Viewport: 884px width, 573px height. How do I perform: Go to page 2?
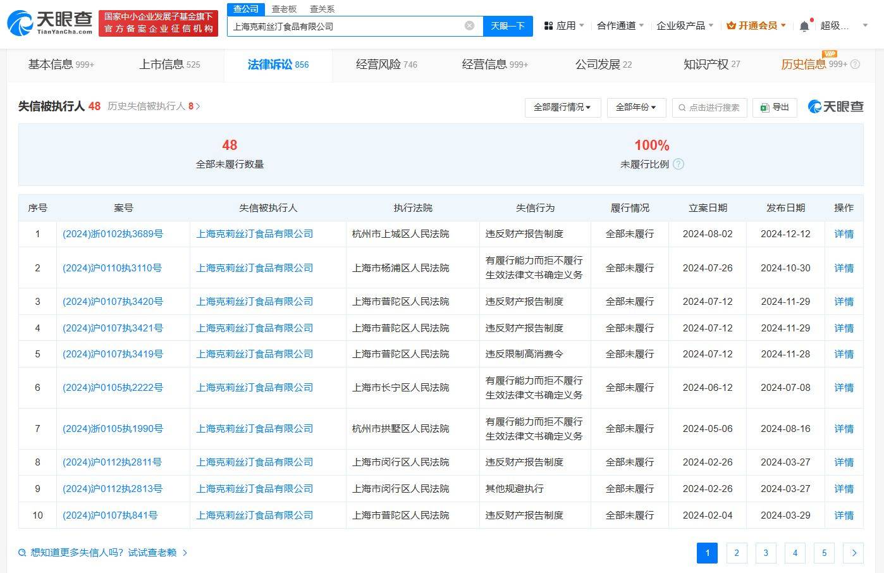click(x=736, y=553)
